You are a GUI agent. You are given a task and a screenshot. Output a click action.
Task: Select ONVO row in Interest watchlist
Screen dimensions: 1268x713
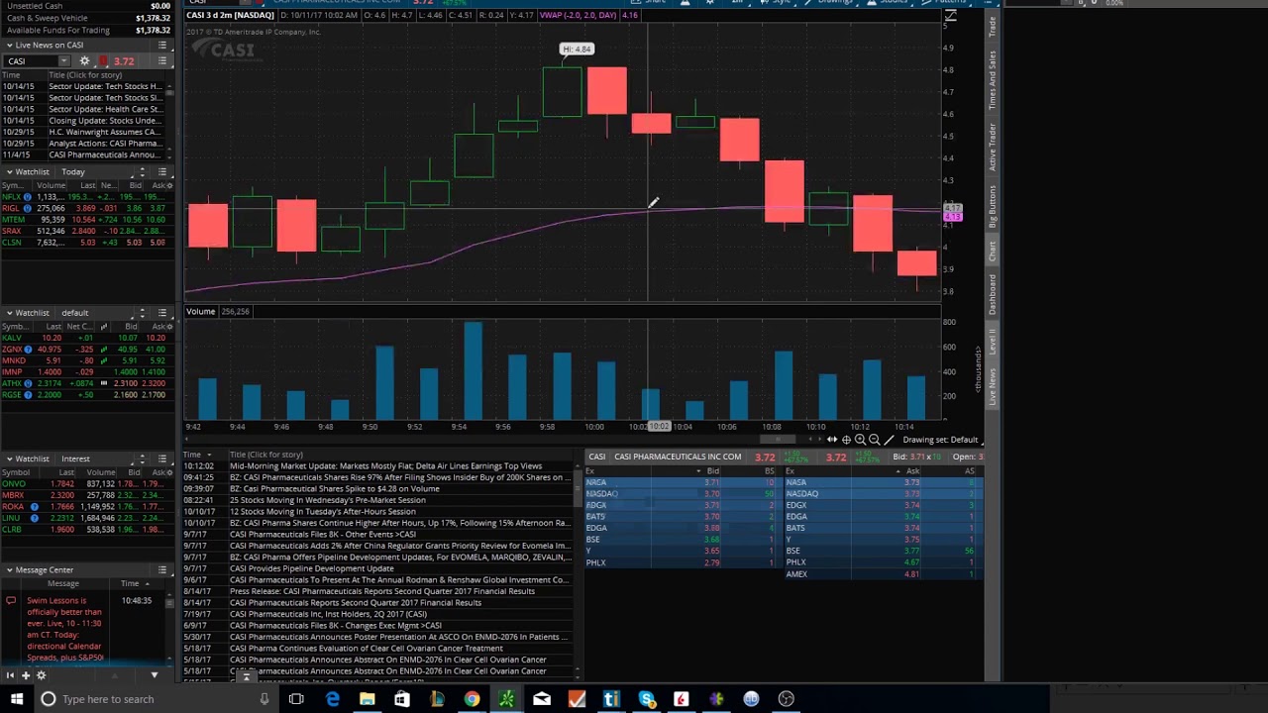[87, 483]
